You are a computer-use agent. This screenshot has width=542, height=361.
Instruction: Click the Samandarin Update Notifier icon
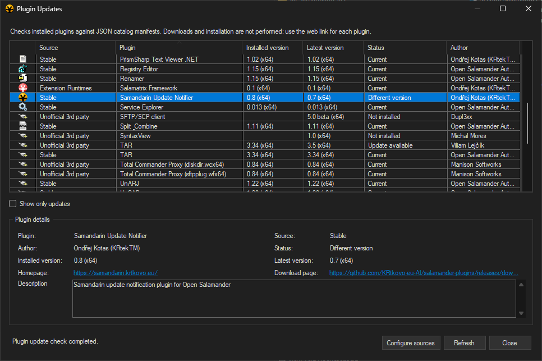[x=23, y=98]
